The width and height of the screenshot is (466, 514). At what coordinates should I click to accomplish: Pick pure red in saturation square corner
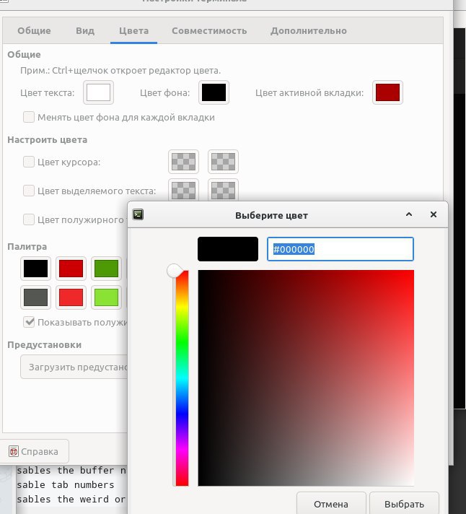point(412,272)
